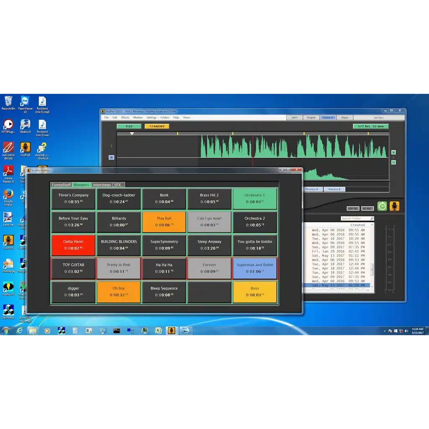
Task: Click the Created column header
Action: tap(358, 225)
